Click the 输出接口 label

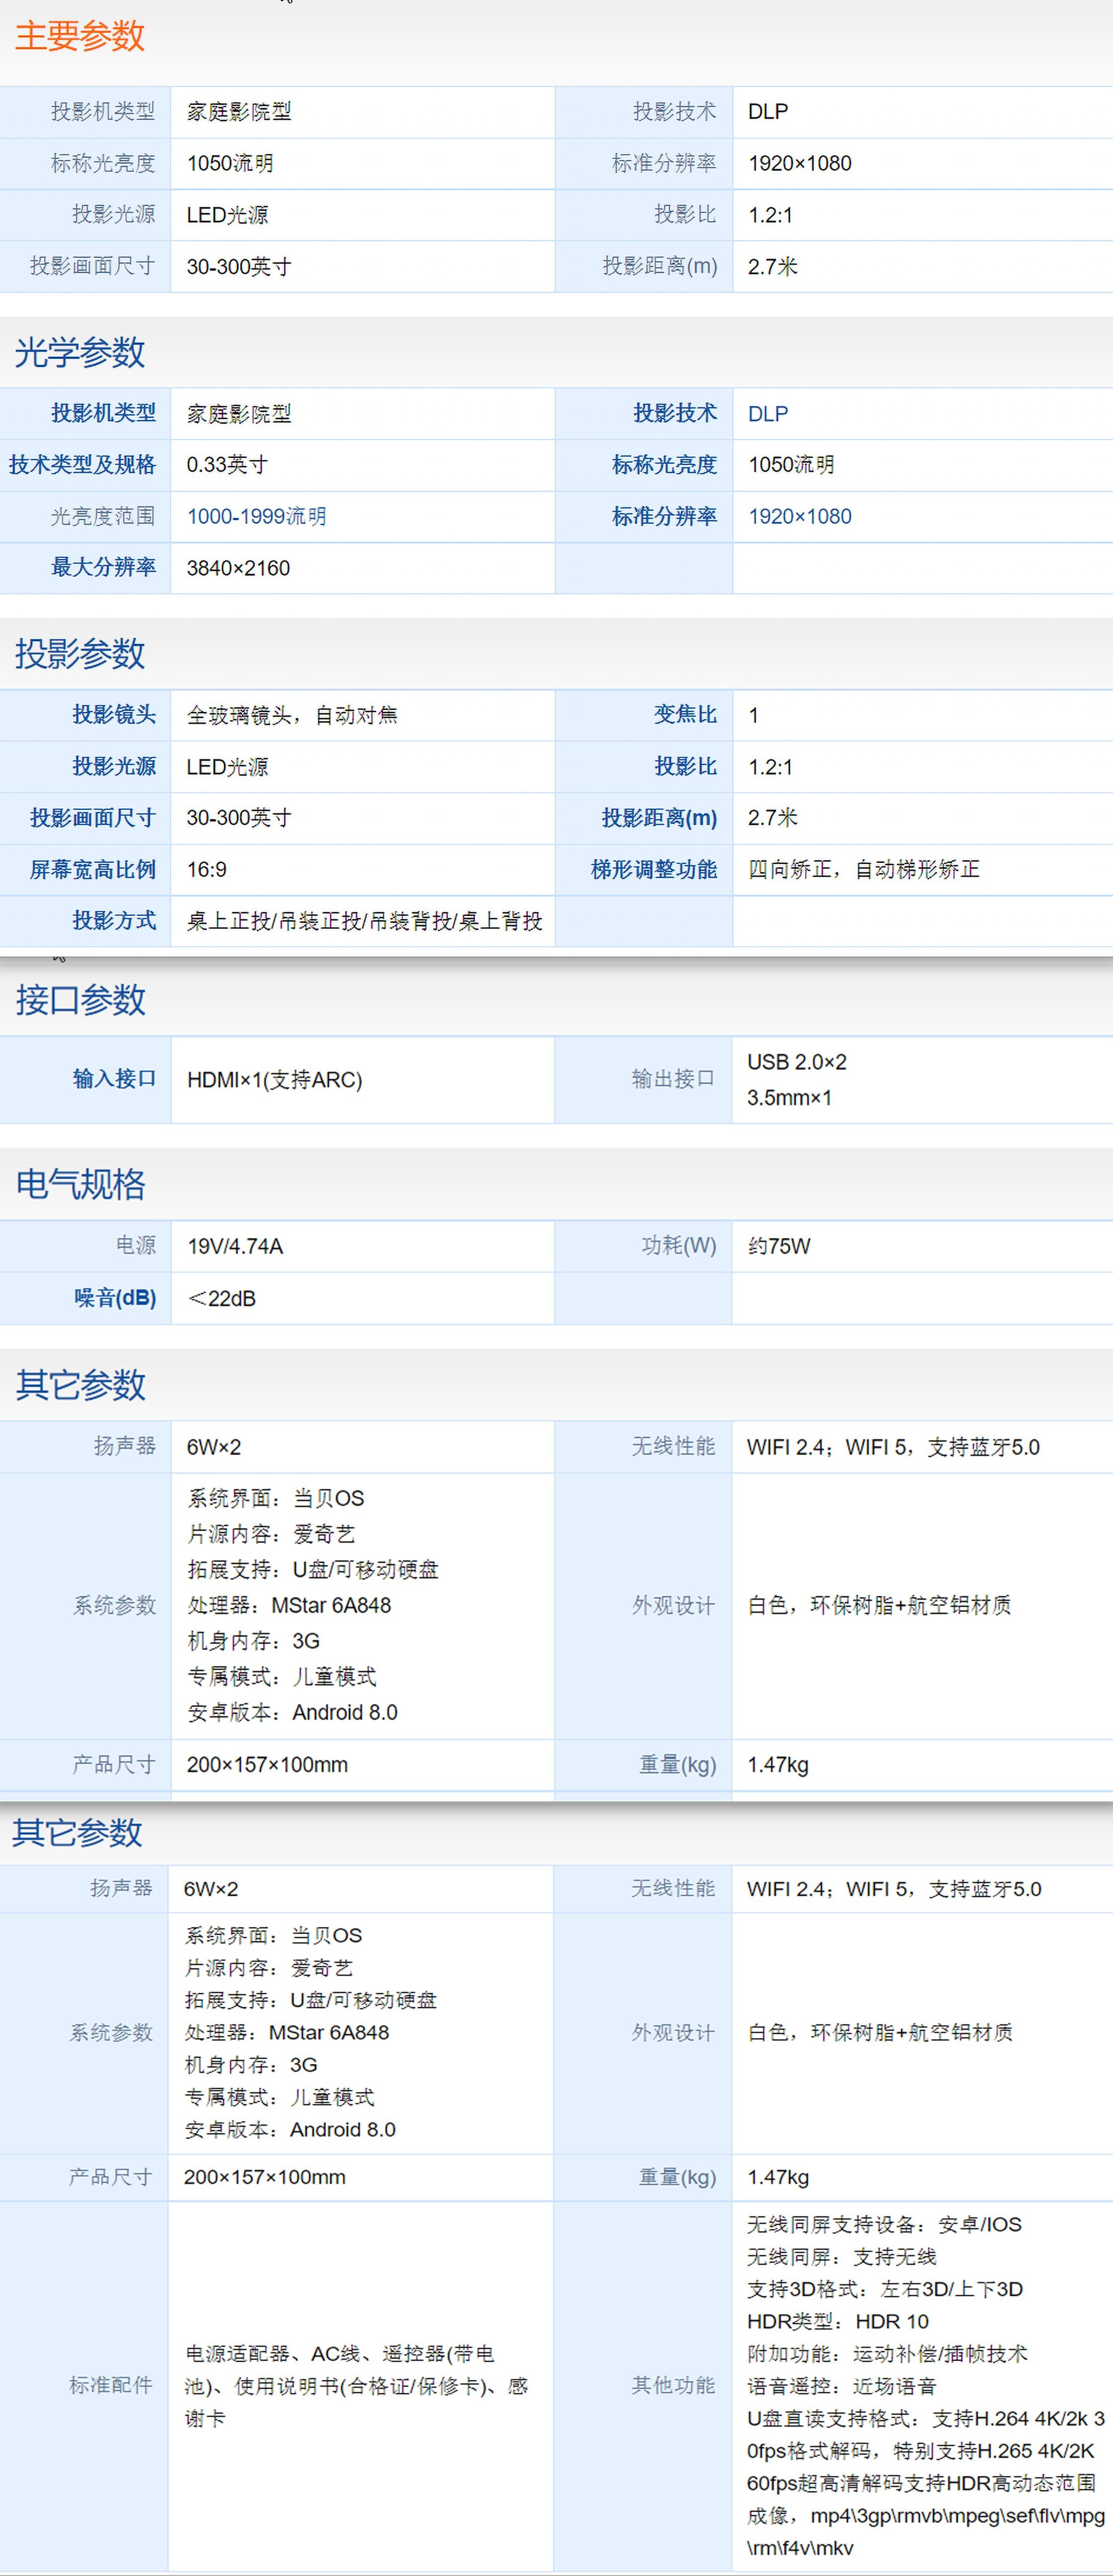pos(673,1079)
